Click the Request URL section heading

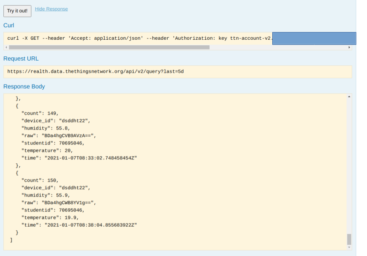tap(21, 59)
